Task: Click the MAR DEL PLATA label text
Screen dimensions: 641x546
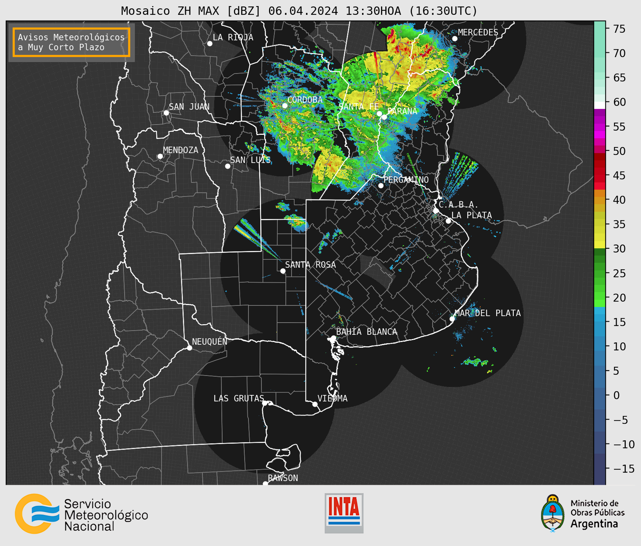Action: [x=488, y=313]
